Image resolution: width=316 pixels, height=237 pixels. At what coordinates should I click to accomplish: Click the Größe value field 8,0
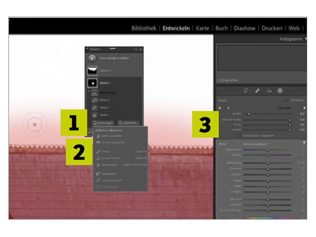click(302, 114)
